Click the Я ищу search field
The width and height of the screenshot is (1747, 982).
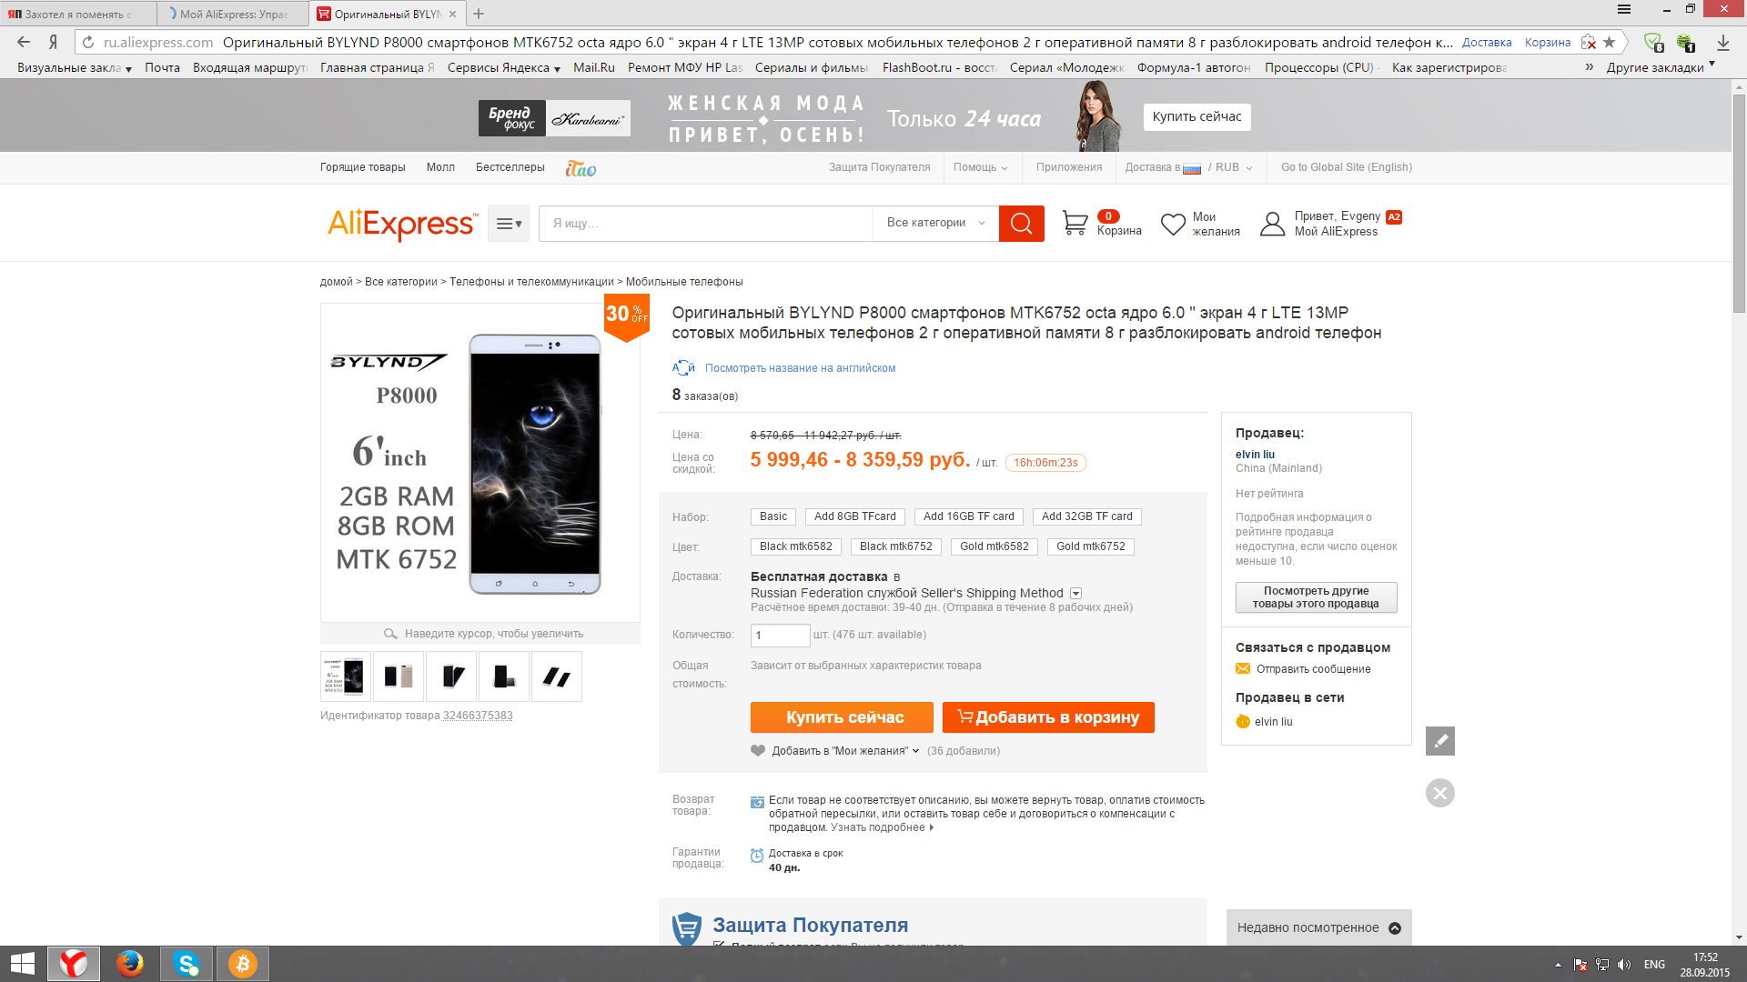click(706, 223)
